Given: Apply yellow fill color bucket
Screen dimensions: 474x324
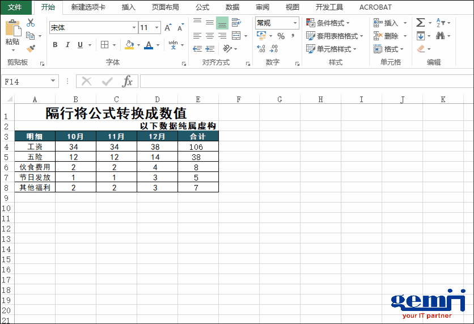Looking at the screenshot, I should [x=129, y=45].
